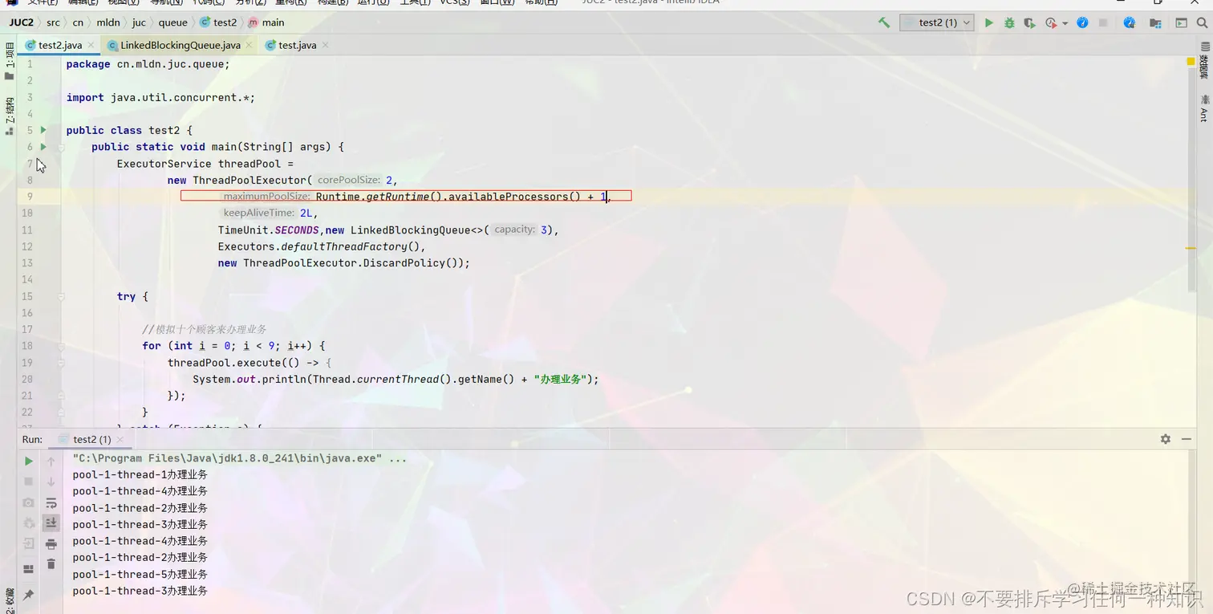1213x614 pixels.
Task: Open Project Structure via the folder icon
Action: 1155,22
